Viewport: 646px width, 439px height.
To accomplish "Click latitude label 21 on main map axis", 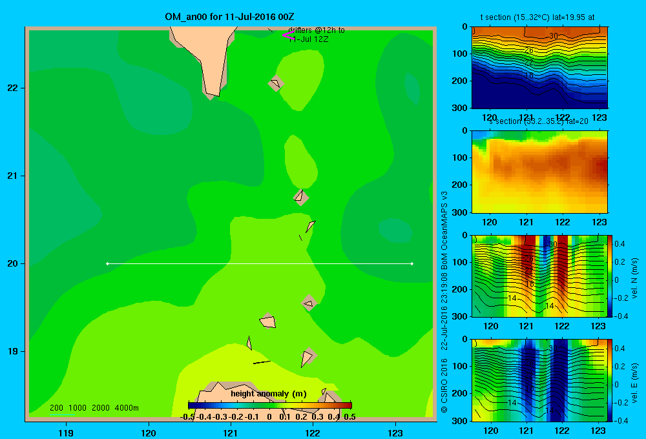I will (12, 176).
